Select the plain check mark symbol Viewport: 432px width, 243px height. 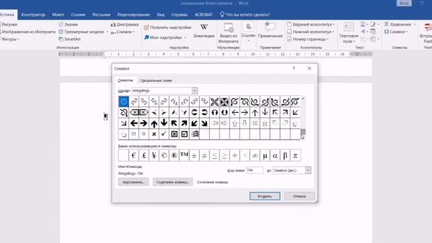tap(164, 134)
